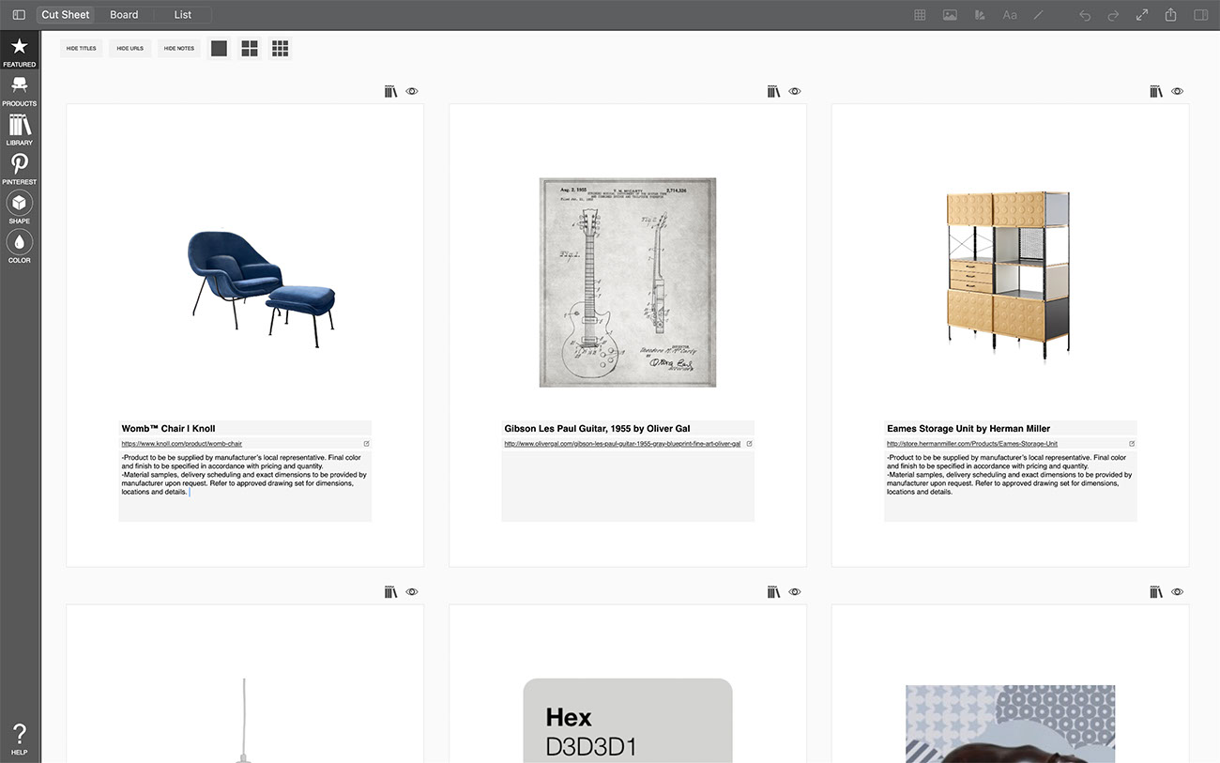Toggle visibility eye for Eames Storage card
Screen dimensions: 1220x763
(x=1178, y=91)
